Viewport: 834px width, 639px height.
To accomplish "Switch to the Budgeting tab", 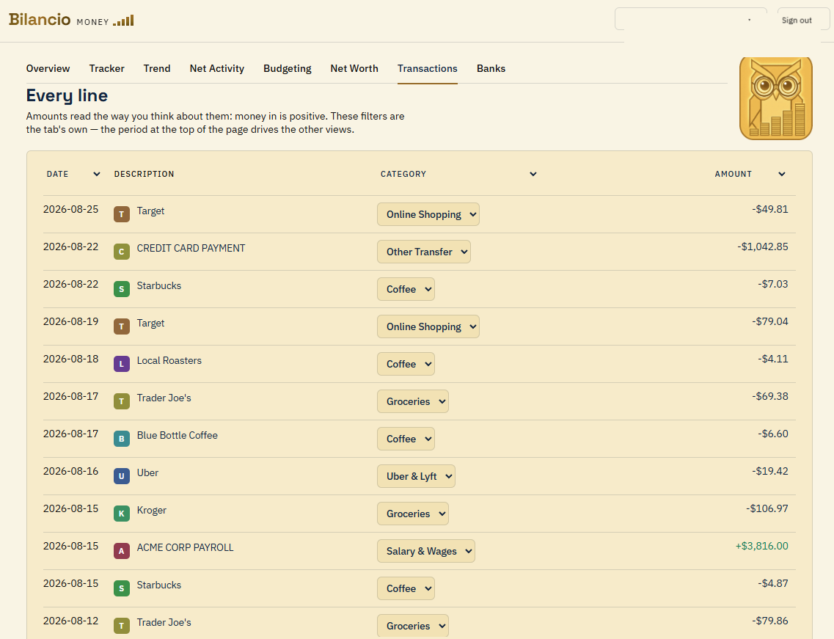I will 288,69.
